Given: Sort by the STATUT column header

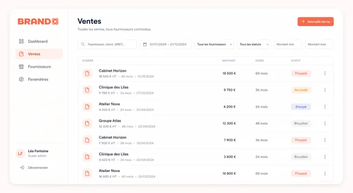Looking at the screenshot, I should click(x=296, y=61).
